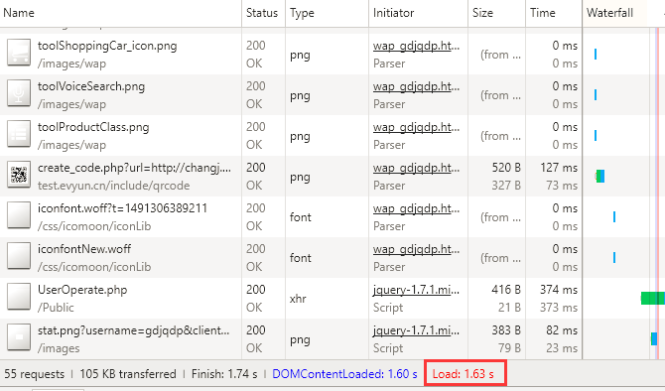Open initiator link for iconfont.woff?t=1491306389211
The width and height of the screenshot is (665, 391).
[416, 208]
